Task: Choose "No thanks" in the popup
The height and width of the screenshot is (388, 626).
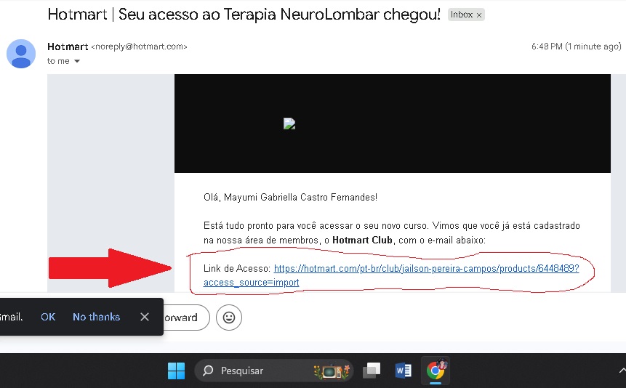Action: (96, 317)
